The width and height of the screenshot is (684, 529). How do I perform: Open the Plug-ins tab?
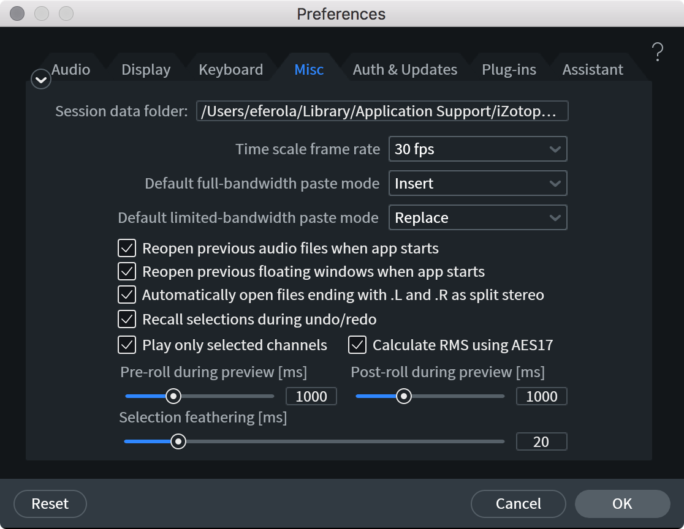tap(509, 69)
